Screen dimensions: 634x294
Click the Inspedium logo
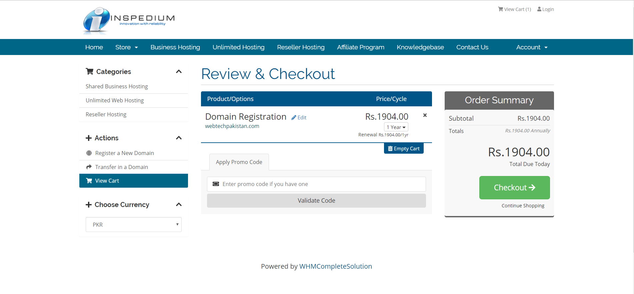point(129,21)
